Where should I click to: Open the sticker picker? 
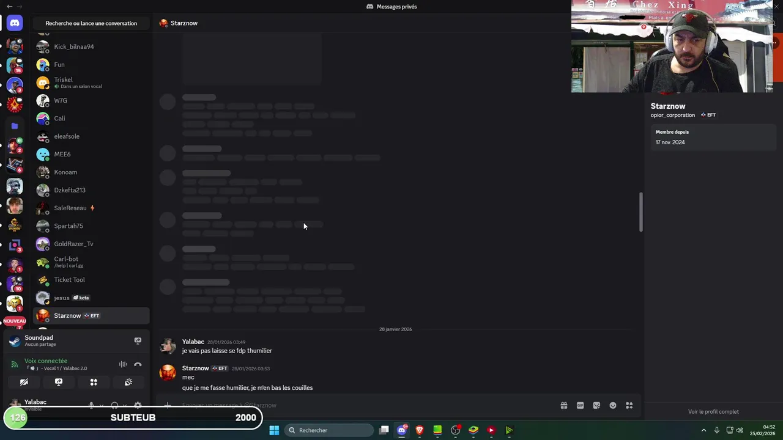click(x=596, y=405)
